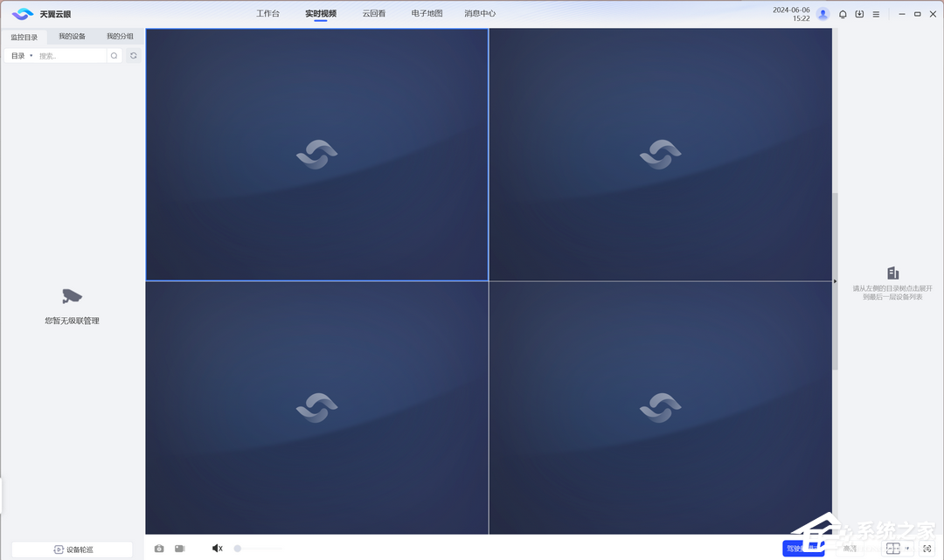Expand the 目录 search type dropdown

pyautogui.click(x=22, y=56)
